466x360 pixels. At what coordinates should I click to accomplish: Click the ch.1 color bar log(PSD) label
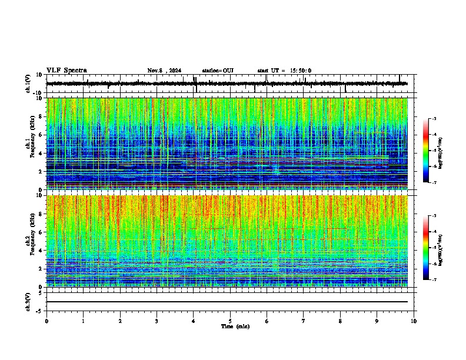click(441, 153)
